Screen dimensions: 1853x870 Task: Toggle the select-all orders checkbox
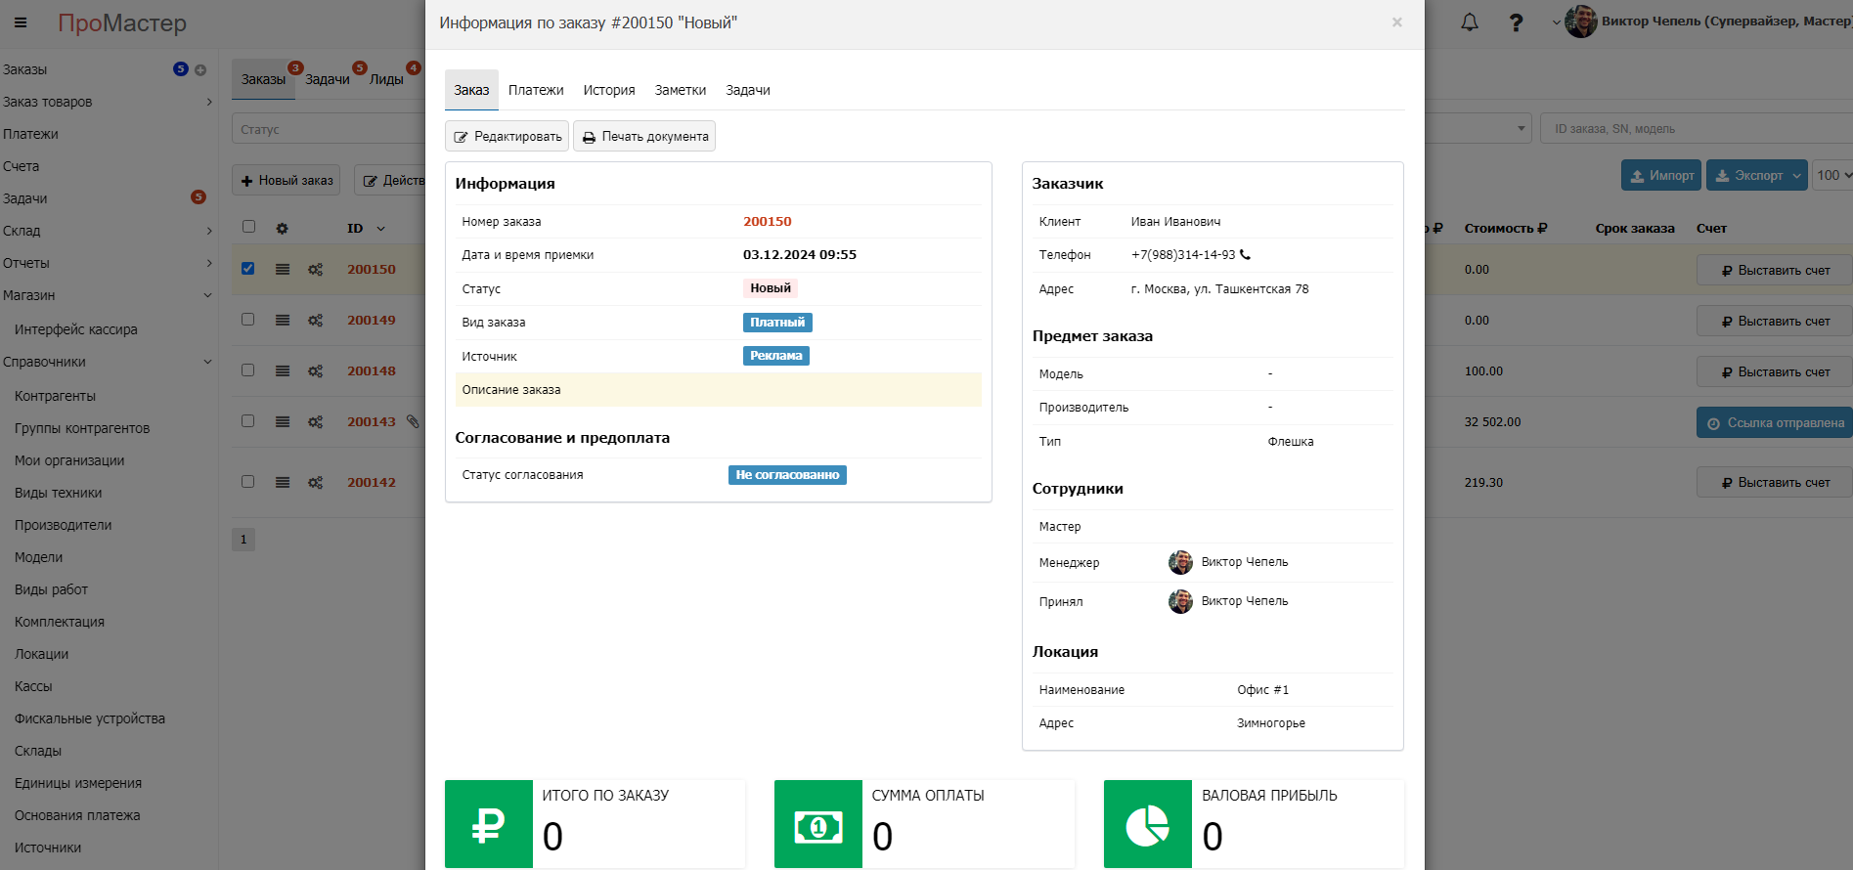248,227
